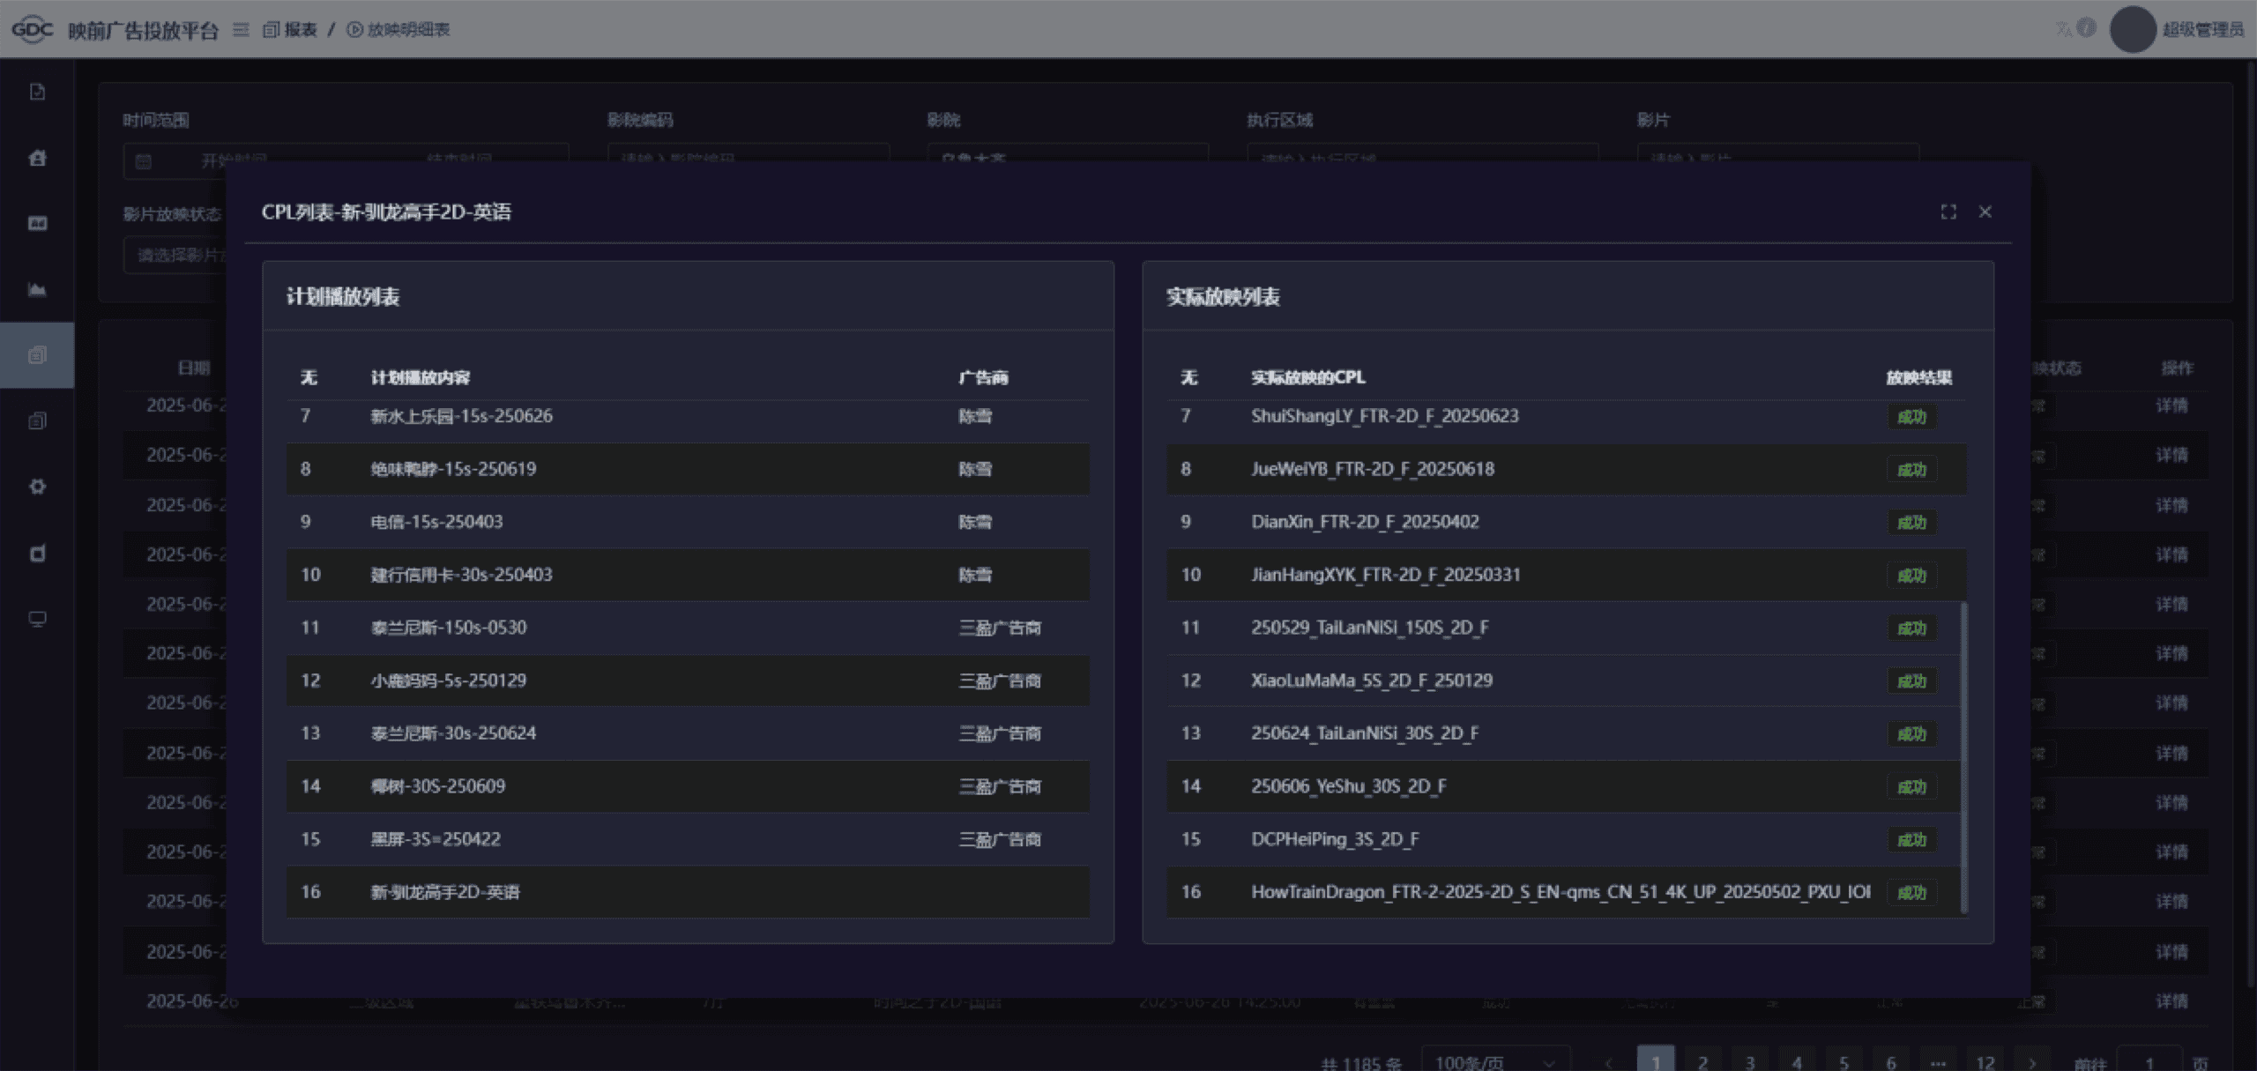Select planned row 电信-15s-250403

point(688,522)
